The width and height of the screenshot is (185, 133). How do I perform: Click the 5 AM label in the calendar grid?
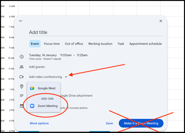pyautogui.click(x=12, y=6)
